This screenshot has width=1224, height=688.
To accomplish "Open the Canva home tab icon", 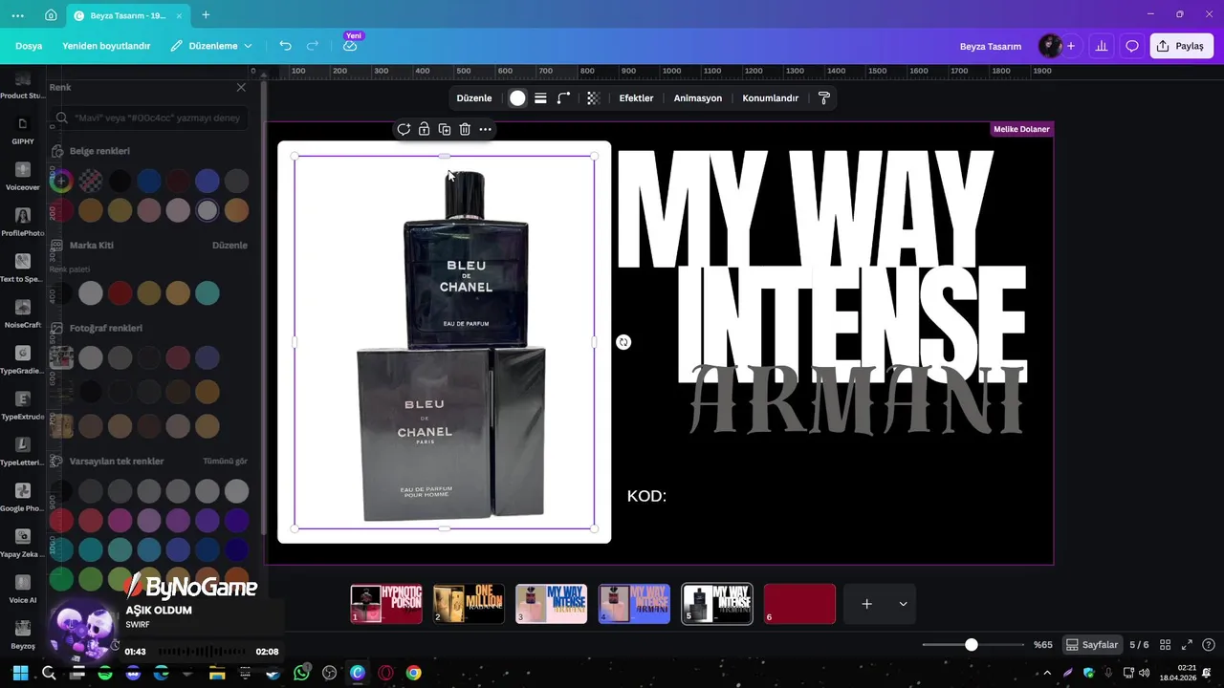I will [x=51, y=15].
